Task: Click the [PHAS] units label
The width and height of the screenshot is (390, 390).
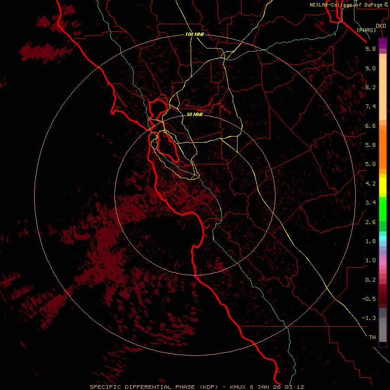Action: click(x=366, y=30)
